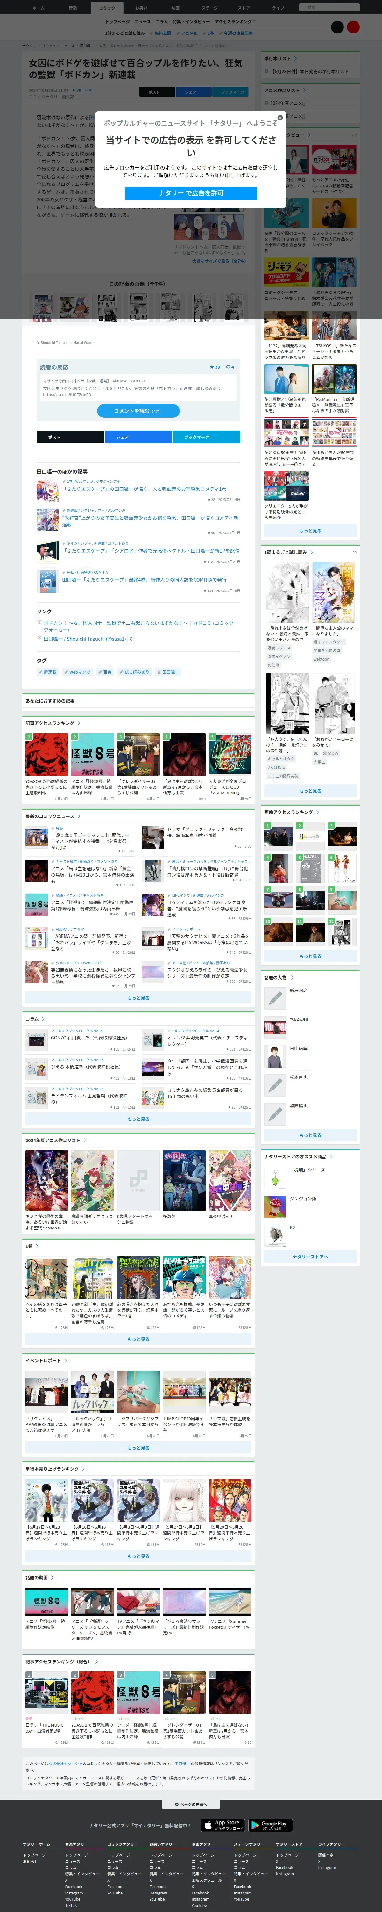Click the ナタリー で広告を許可 button
The image size is (382, 1912).
(x=191, y=193)
